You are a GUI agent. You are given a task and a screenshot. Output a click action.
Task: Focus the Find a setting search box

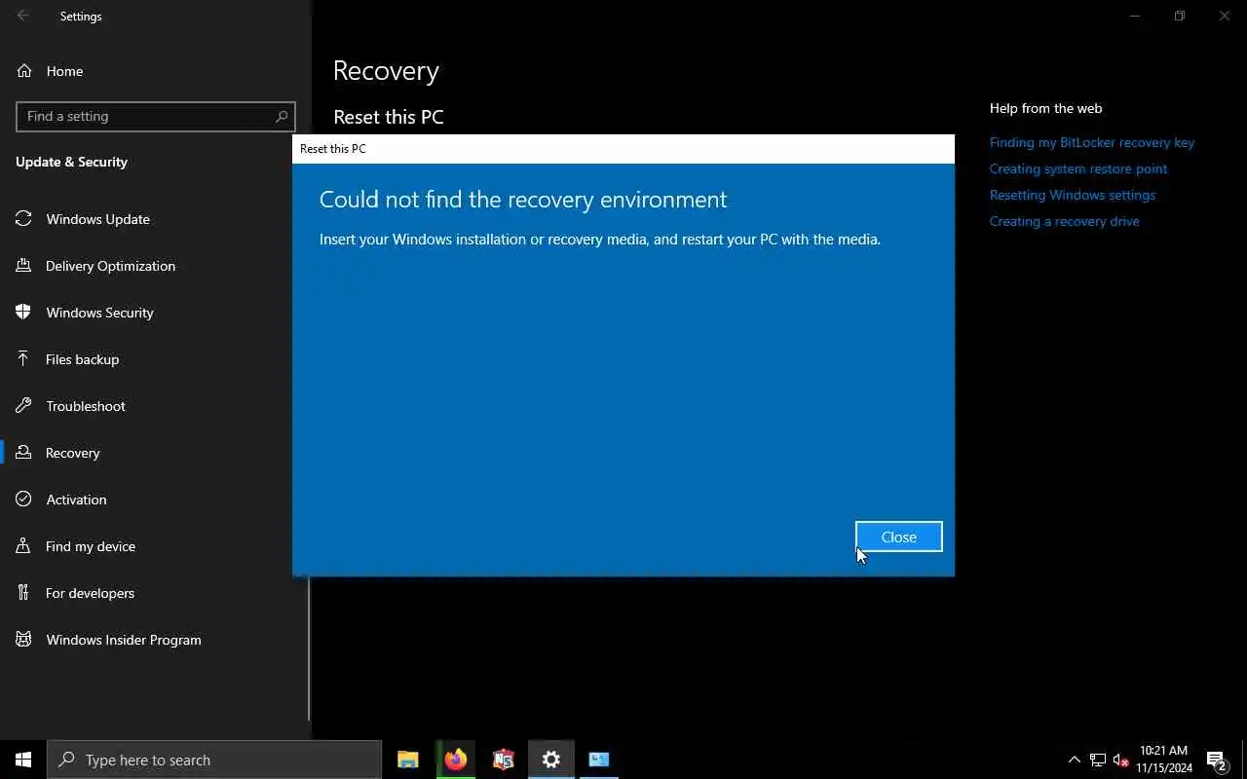pos(156,116)
